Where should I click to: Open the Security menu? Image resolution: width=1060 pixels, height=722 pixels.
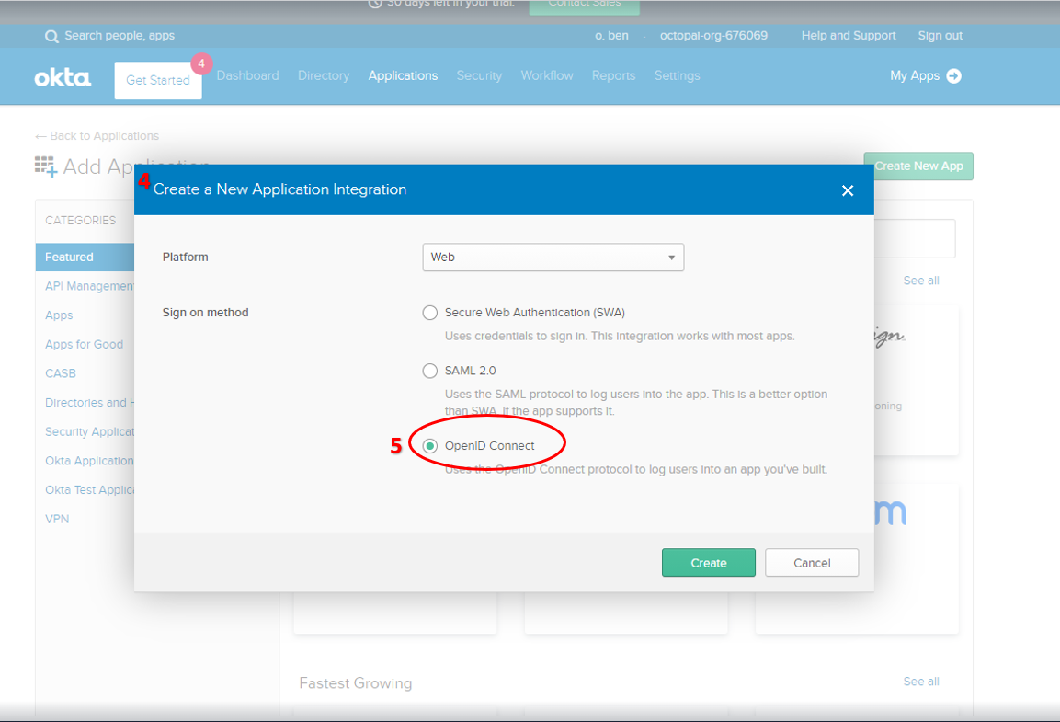click(x=479, y=76)
